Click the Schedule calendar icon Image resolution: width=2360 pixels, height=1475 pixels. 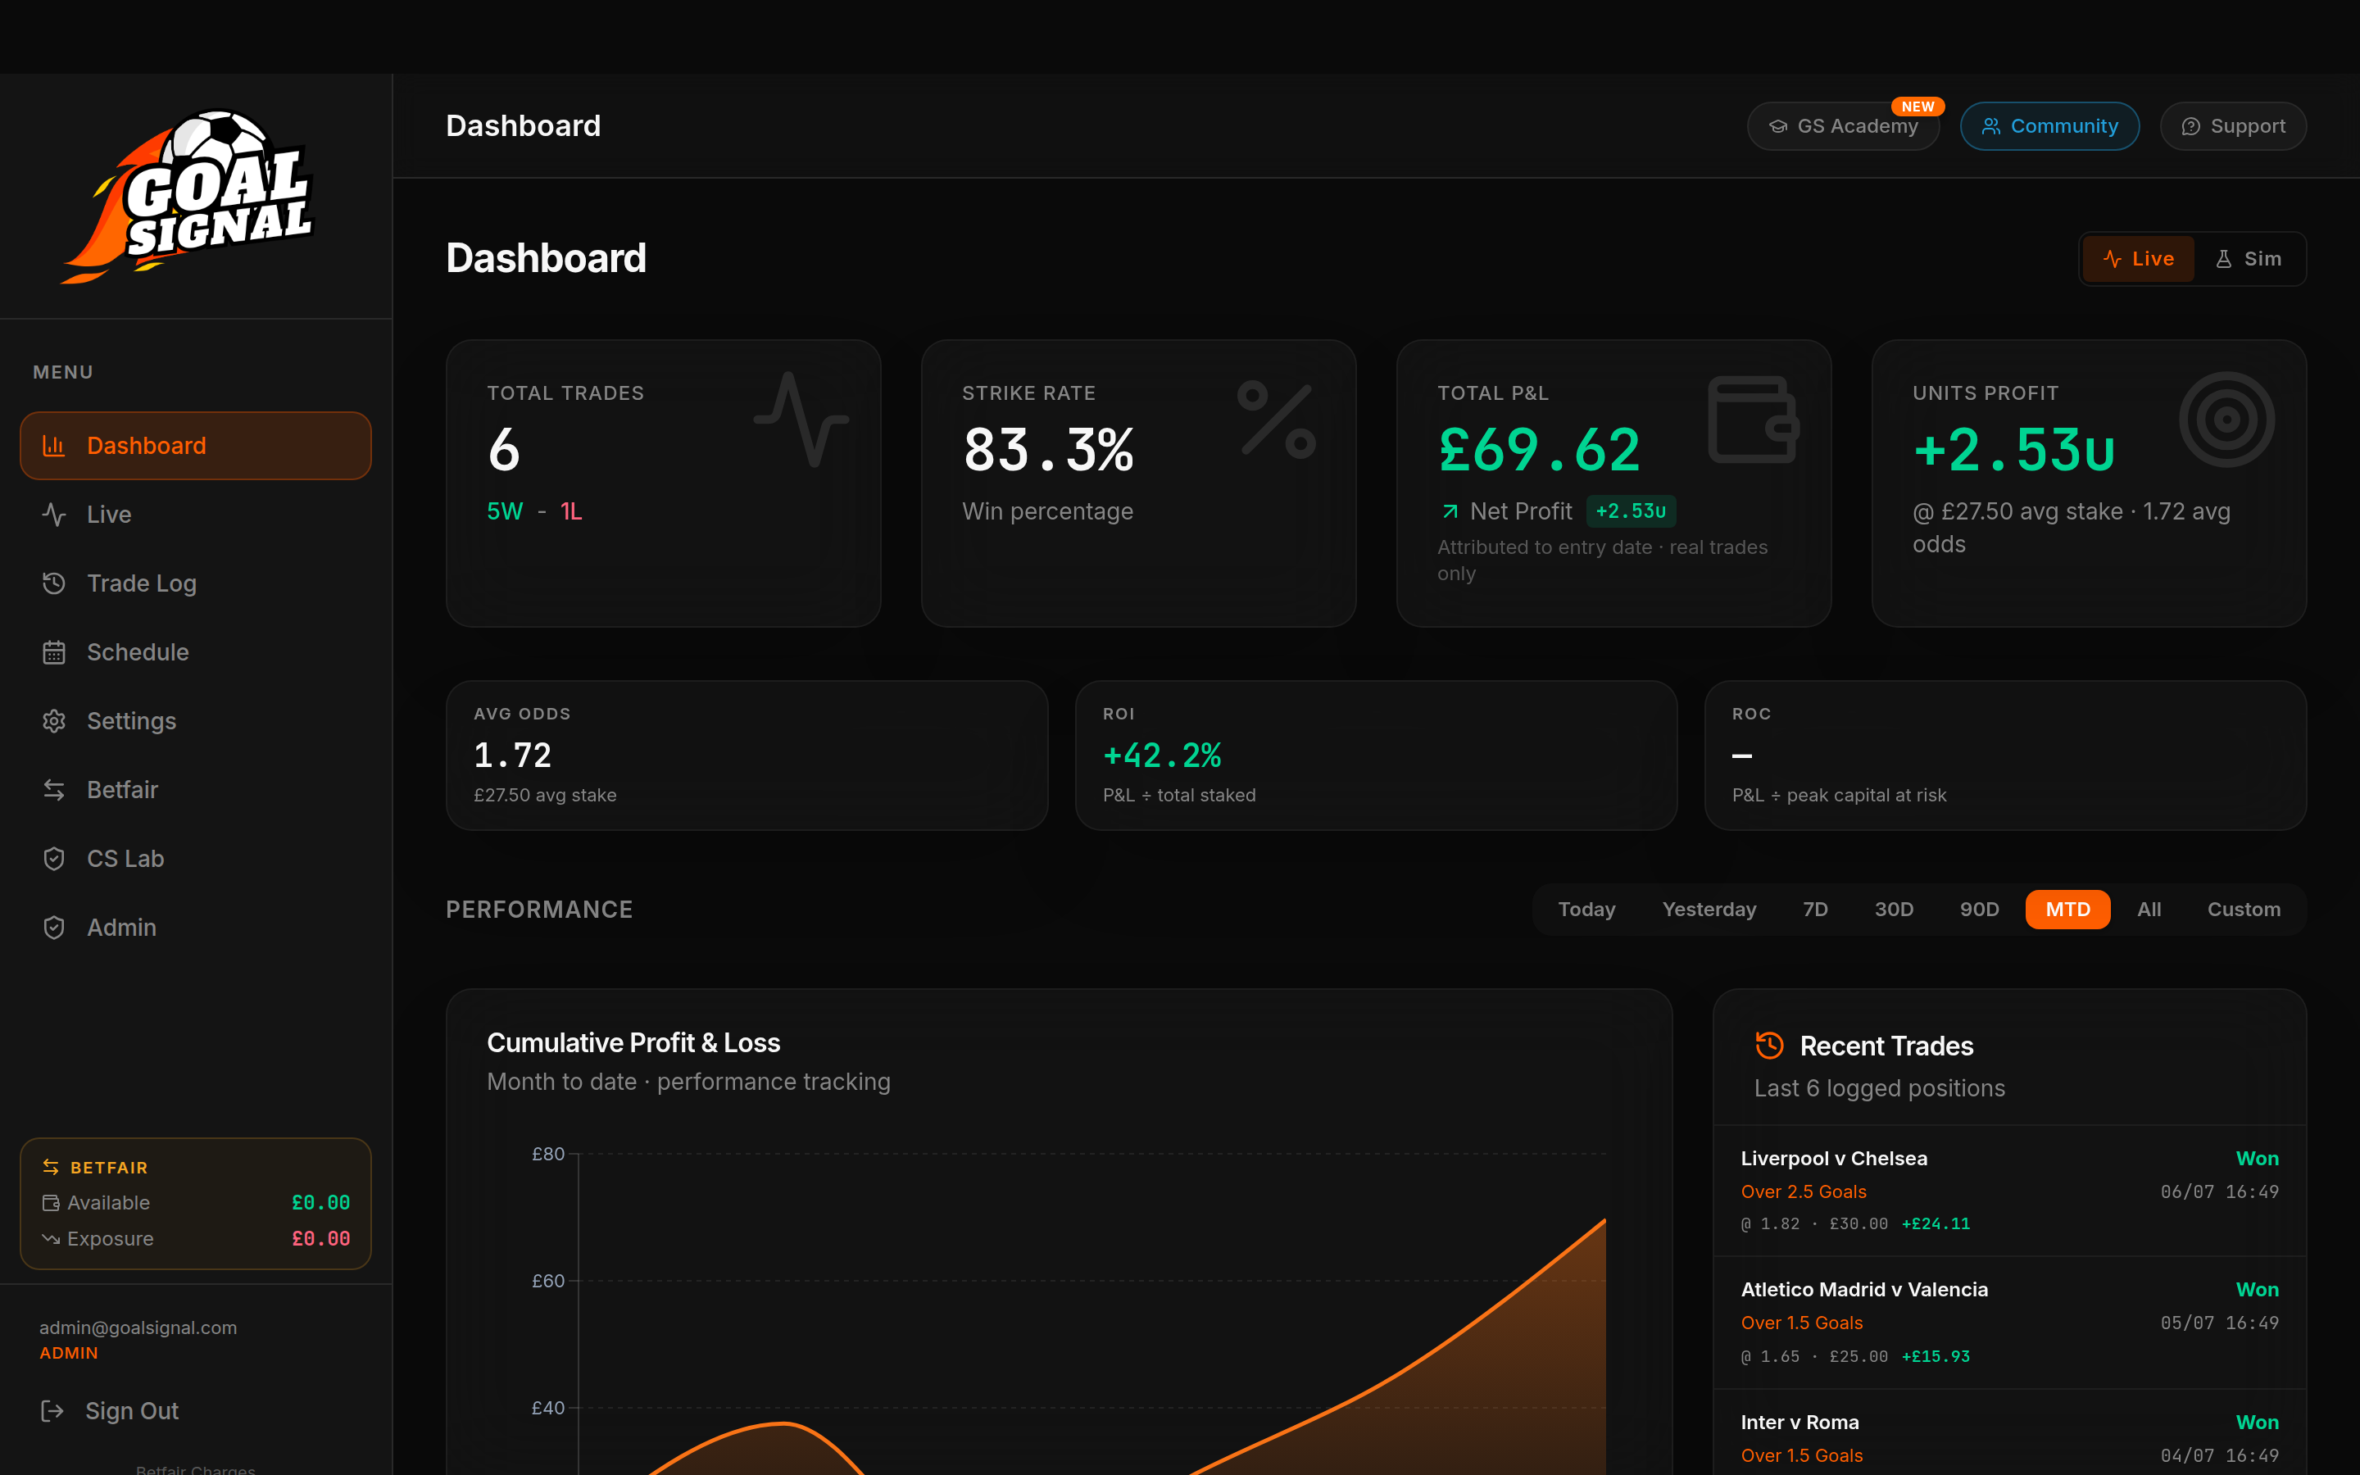coord(53,651)
